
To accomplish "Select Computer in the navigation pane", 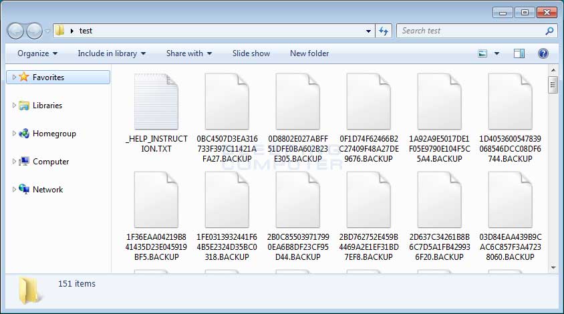I will pos(51,162).
